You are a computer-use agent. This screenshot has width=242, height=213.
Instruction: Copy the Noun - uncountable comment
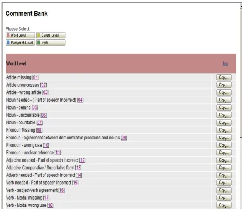coord(224,115)
